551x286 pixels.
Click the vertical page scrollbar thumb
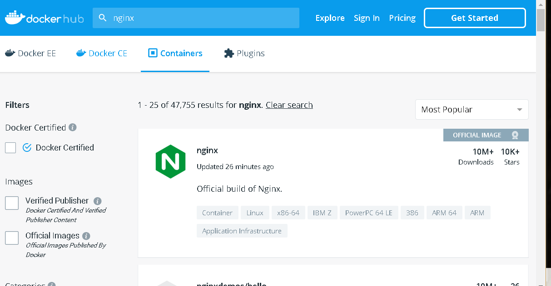541,20
